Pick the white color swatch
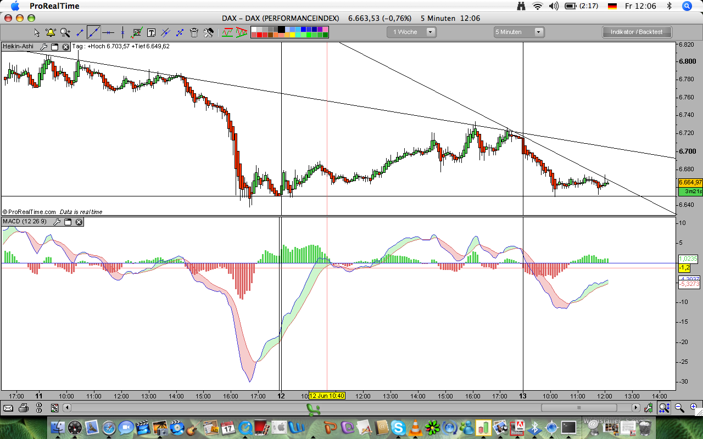 pyautogui.click(x=255, y=29)
